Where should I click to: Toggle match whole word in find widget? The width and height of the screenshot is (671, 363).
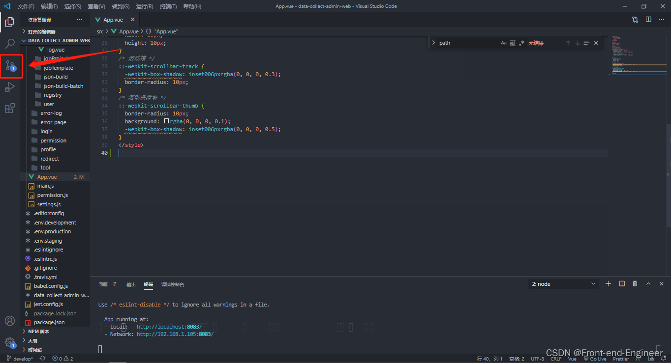513,43
